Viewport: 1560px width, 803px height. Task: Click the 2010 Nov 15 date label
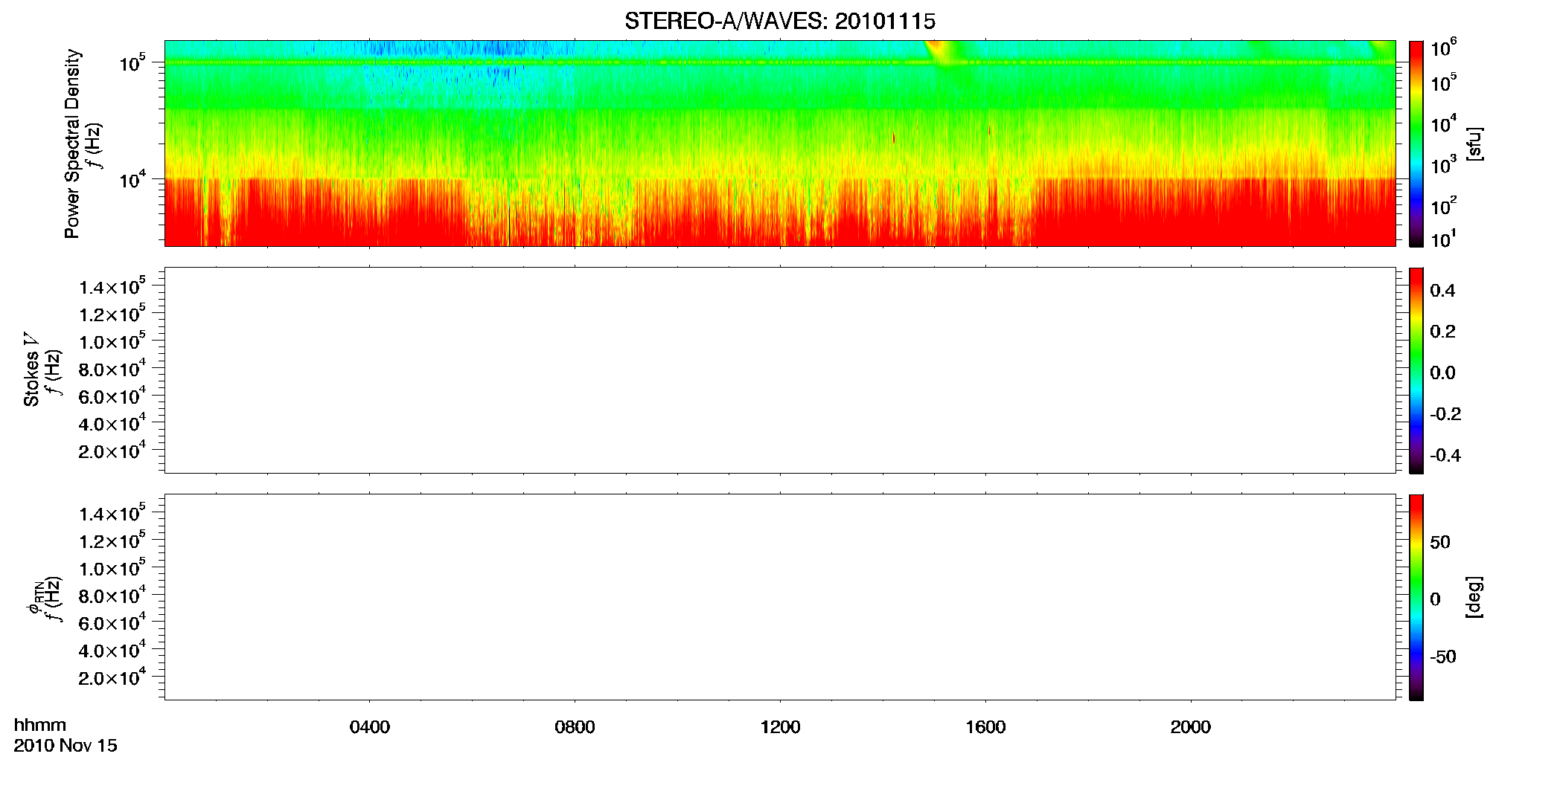coord(65,746)
